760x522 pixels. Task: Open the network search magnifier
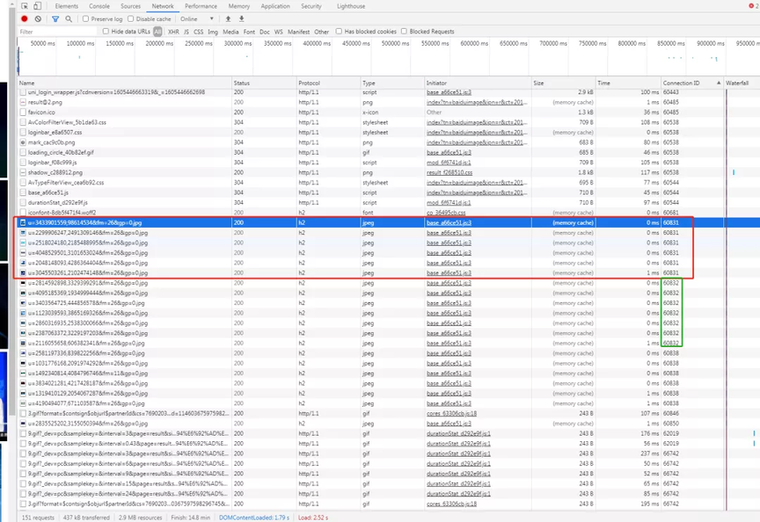click(69, 18)
